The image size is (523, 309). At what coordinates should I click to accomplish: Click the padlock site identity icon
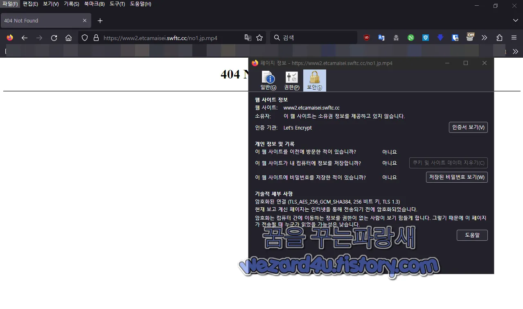pyautogui.click(x=96, y=38)
